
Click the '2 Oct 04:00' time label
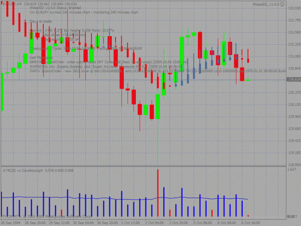pos(154,223)
